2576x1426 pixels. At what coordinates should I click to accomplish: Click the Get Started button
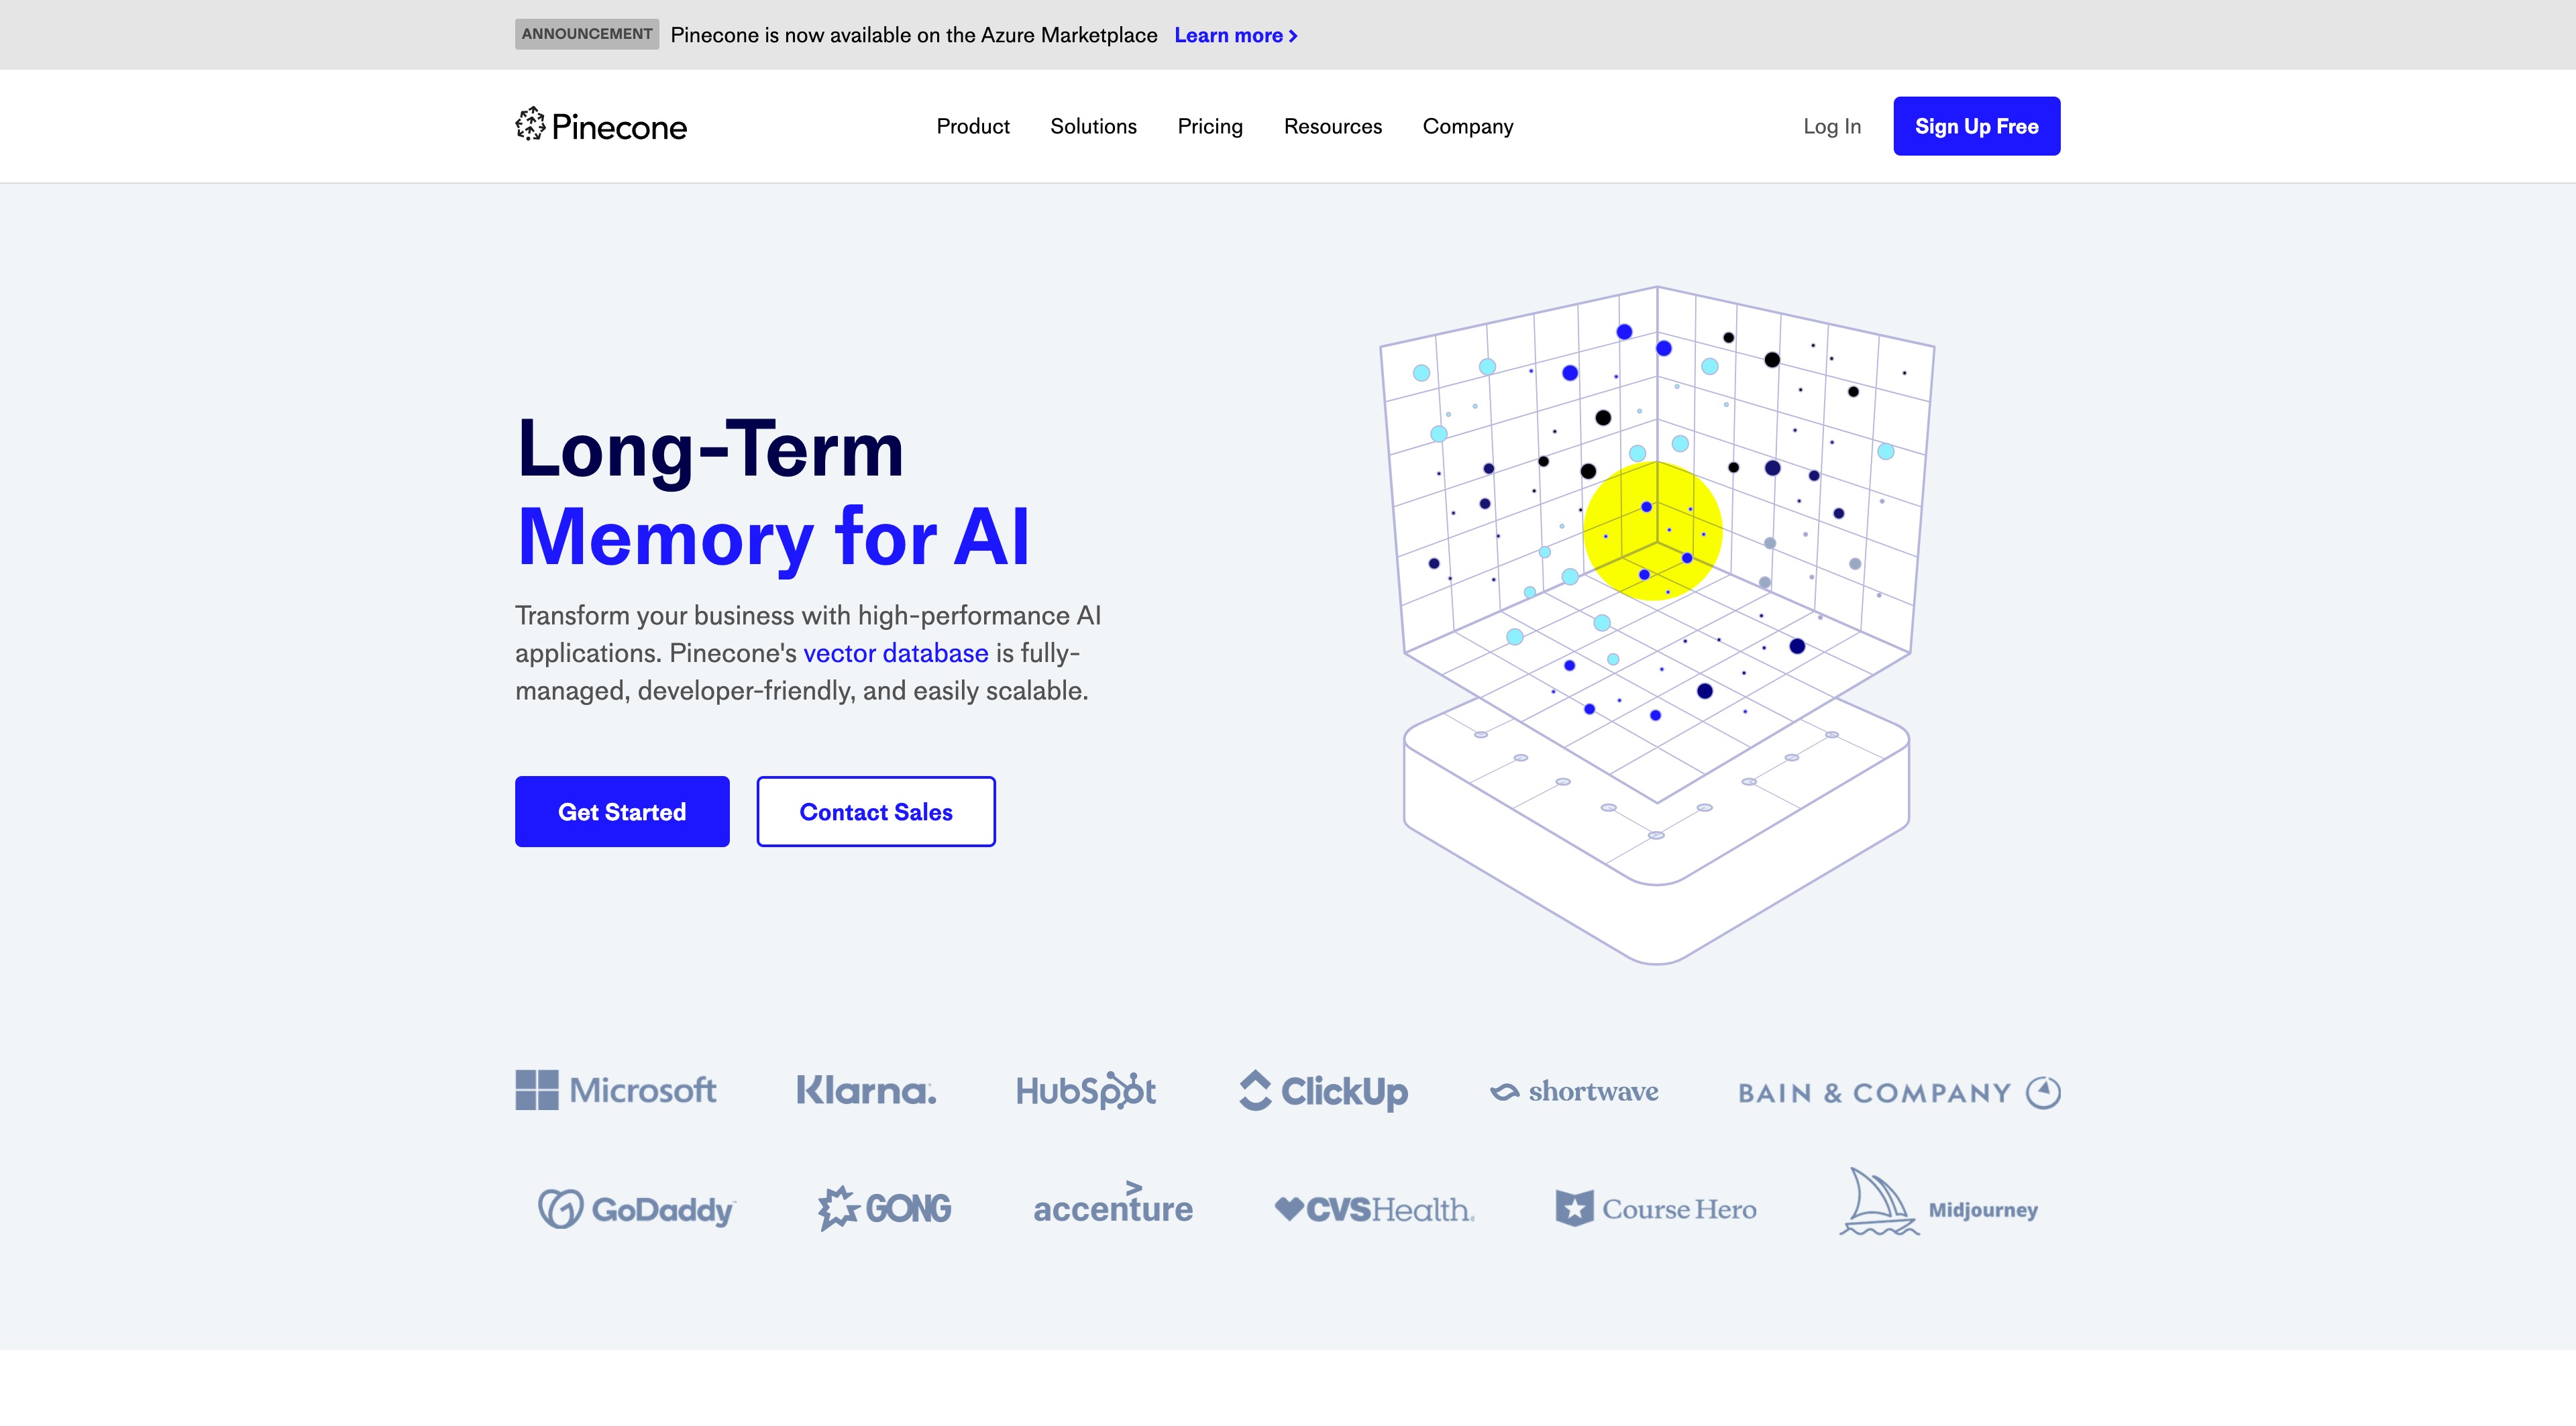pyautogui.click(x=622, y=812)
